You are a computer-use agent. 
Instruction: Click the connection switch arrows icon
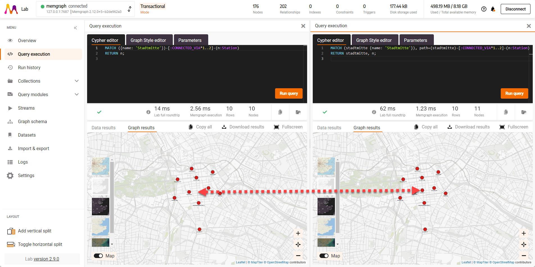129,9
